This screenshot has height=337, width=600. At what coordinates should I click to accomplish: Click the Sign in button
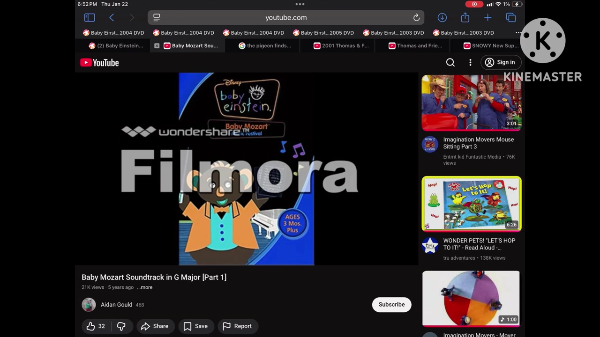click(x=500, y=62)
